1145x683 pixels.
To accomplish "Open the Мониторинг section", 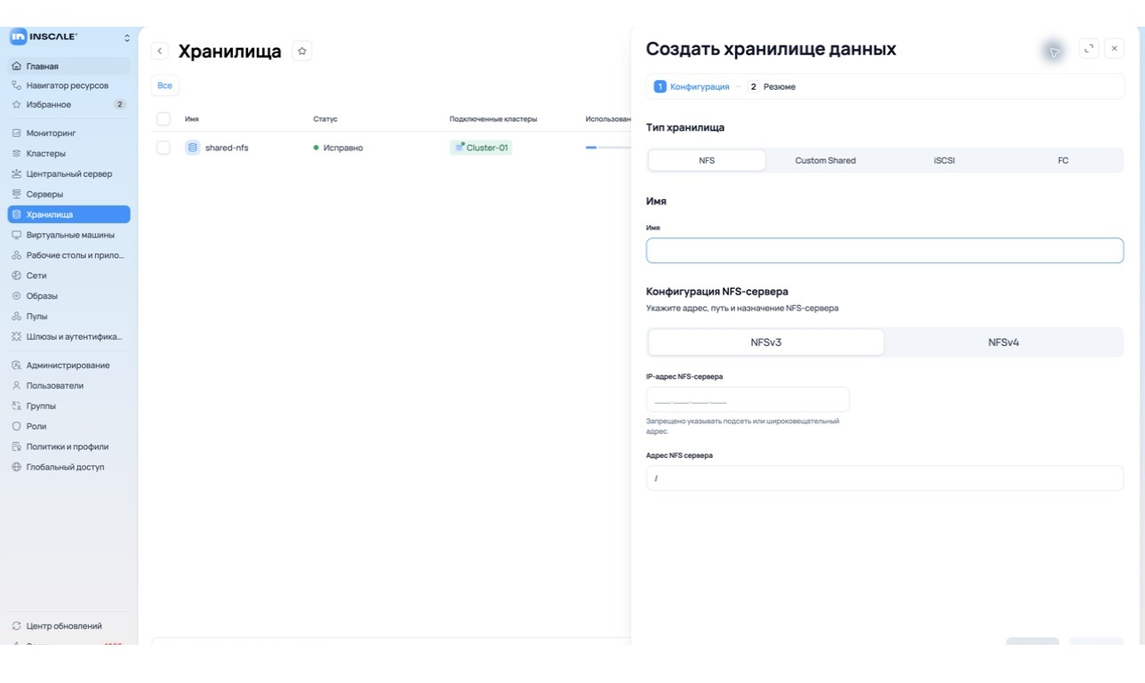I will 68,133.
